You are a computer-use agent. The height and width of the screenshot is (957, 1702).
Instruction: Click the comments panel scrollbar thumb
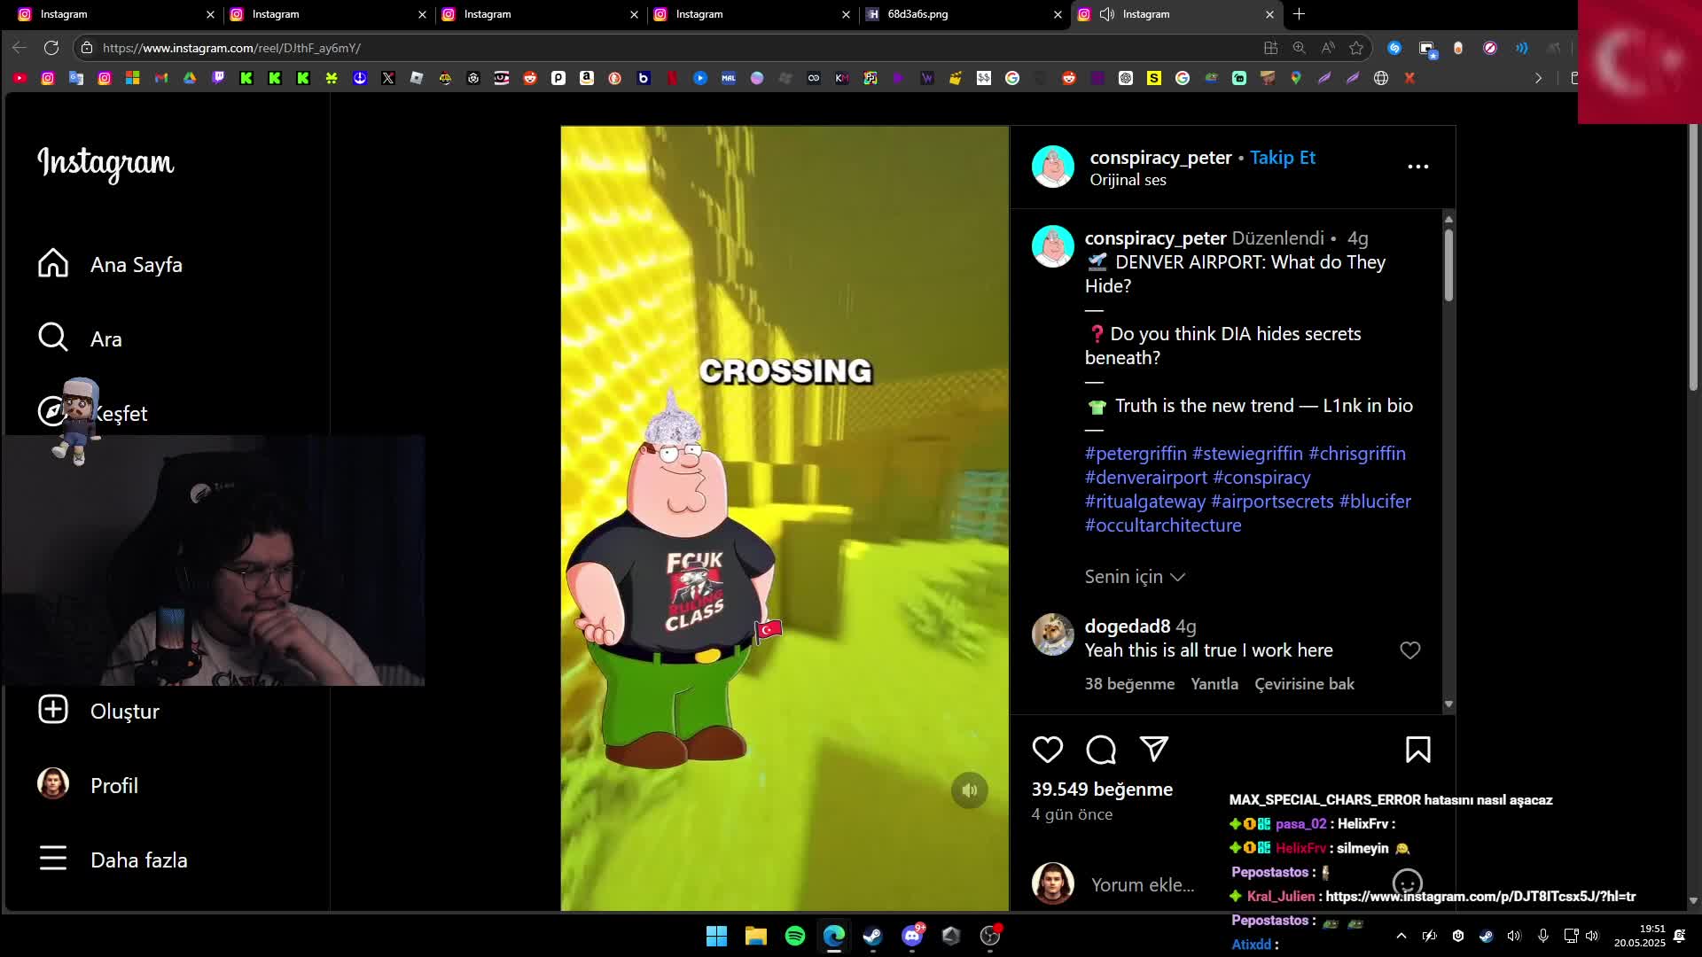(x=1448, y=265)
